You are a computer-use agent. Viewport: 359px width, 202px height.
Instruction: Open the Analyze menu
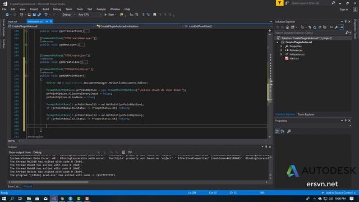[x=101, y=9]
